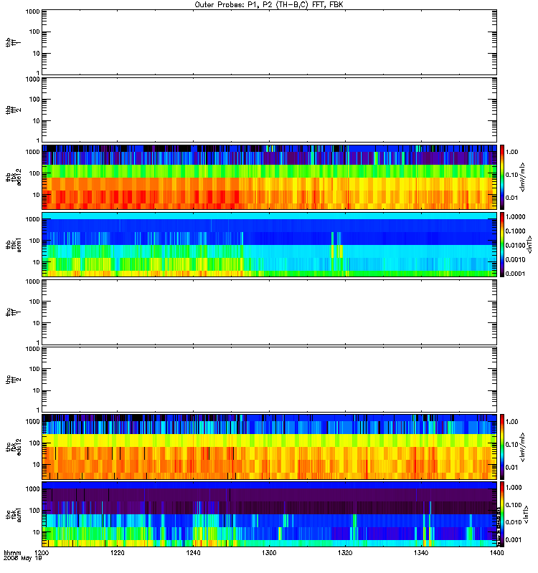Click the '1300' time axis label

click(269, 553)
